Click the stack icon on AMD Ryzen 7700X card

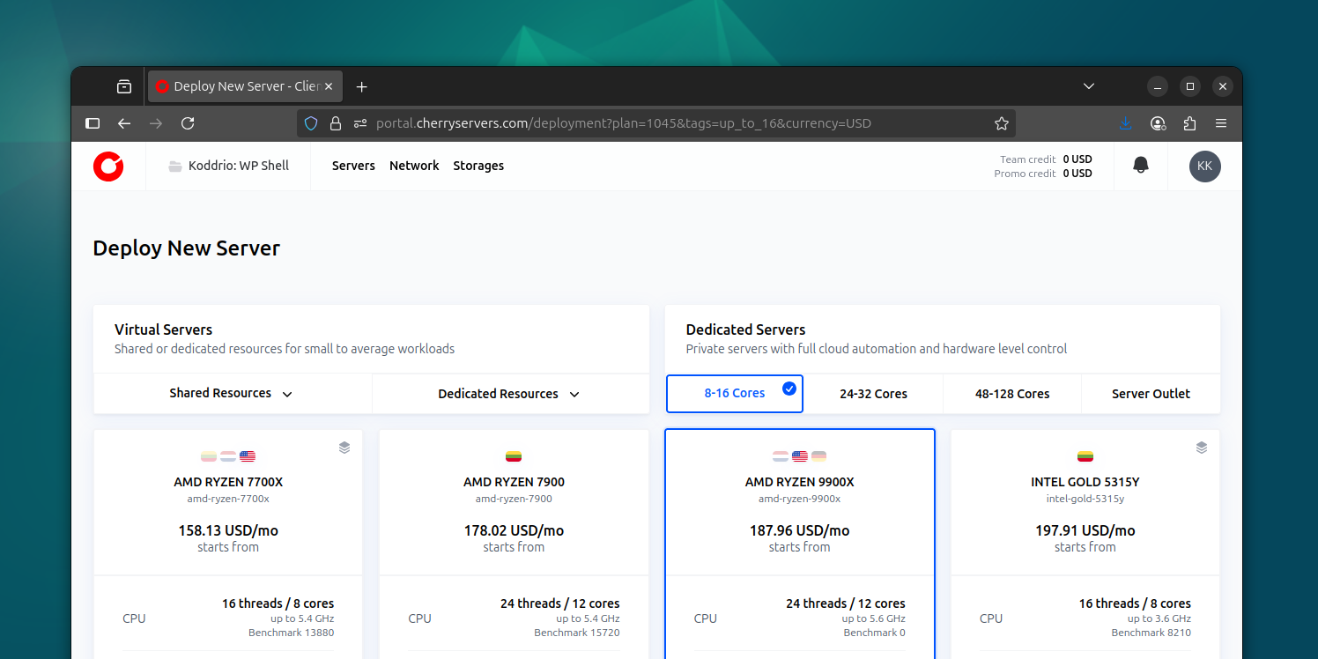(344, 448)
